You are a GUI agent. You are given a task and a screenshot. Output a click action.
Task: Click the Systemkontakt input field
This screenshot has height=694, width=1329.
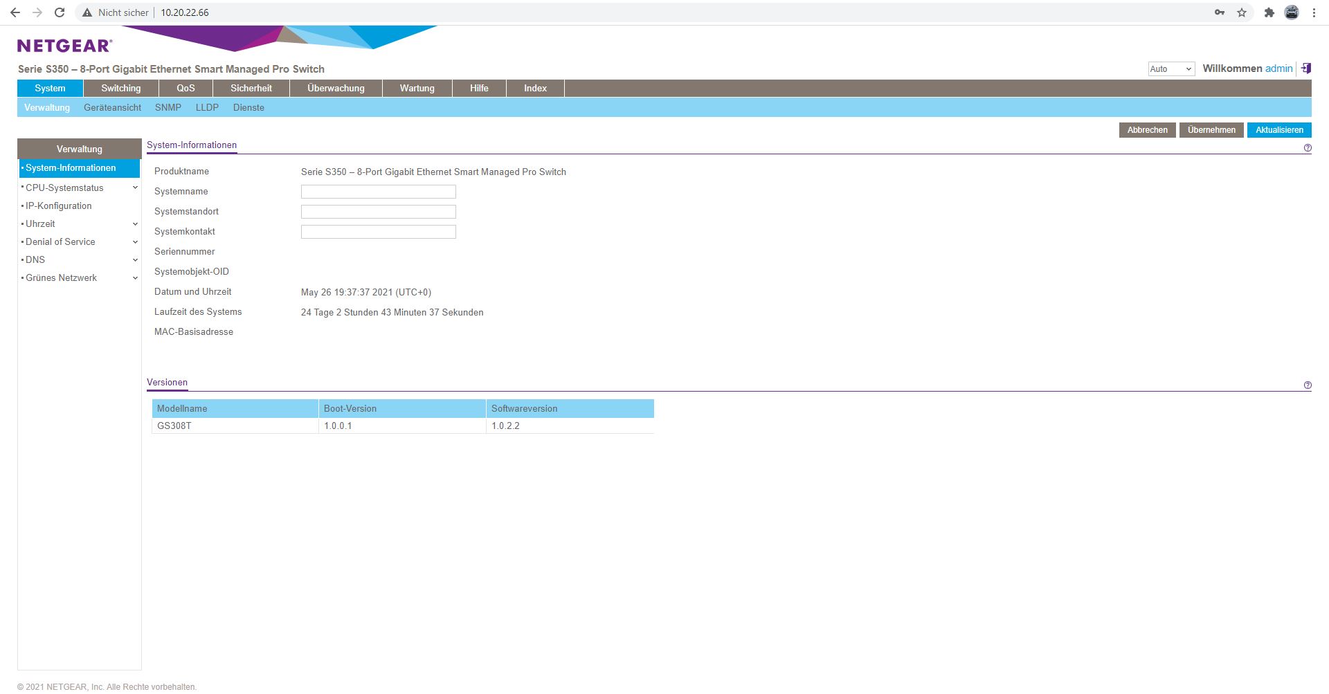[379, 232]
